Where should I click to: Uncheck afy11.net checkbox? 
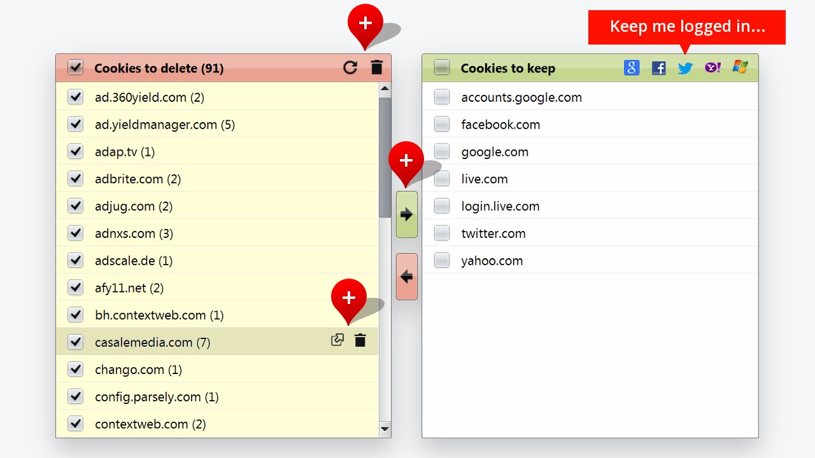[76, 288]
